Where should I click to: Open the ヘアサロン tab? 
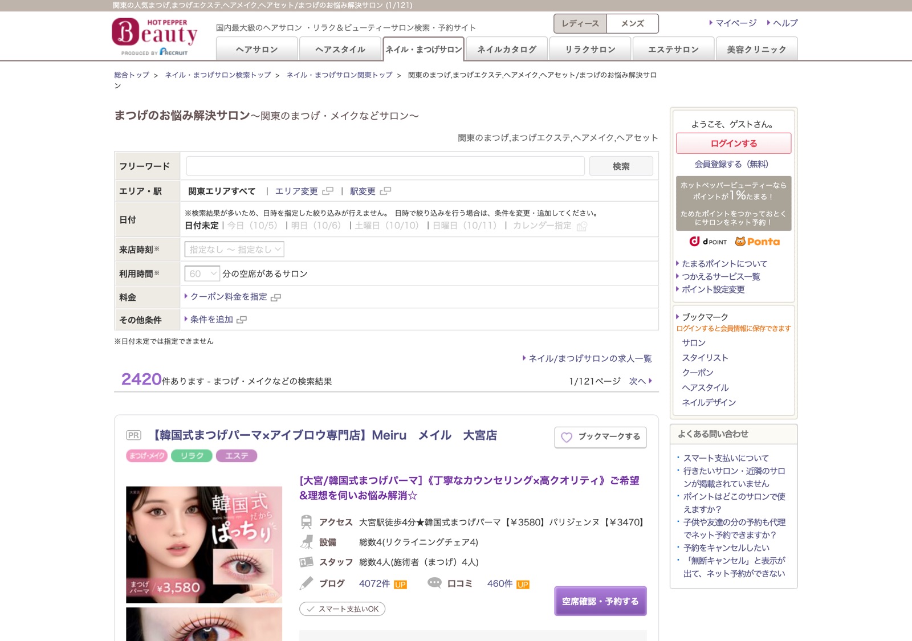(x=257, y=49)
